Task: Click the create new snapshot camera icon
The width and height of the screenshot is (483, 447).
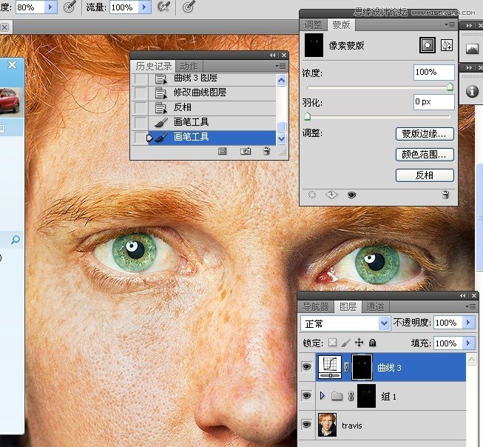Action: [246, 151]
